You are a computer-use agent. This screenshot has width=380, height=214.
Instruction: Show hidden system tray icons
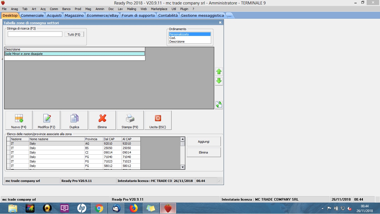(323, 208)
